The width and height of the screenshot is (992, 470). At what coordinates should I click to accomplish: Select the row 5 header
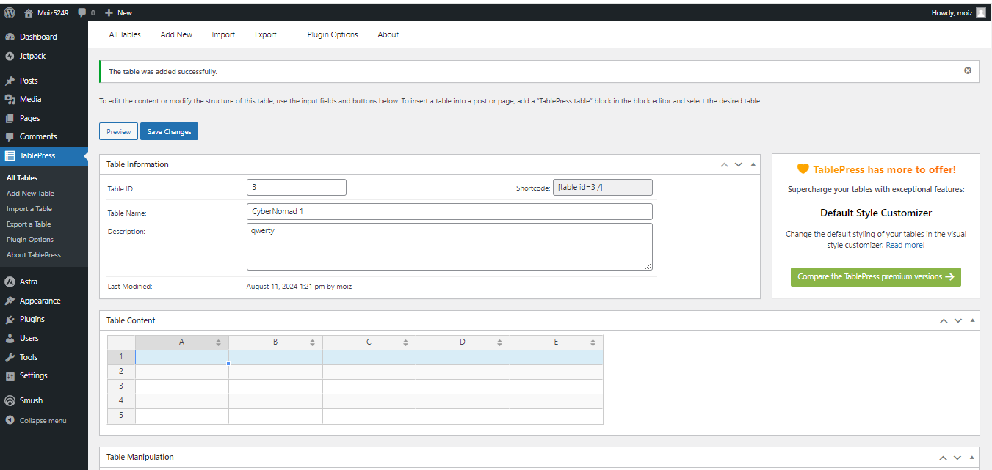click(121, 416)
